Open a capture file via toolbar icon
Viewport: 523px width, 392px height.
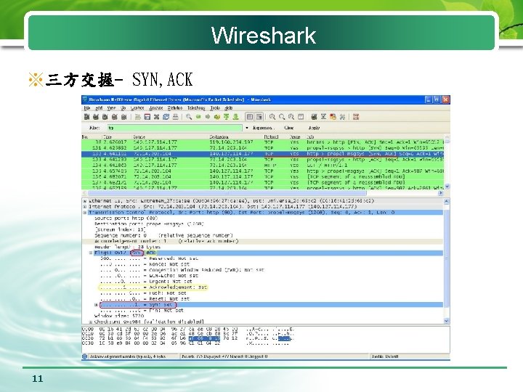(138, 117)
